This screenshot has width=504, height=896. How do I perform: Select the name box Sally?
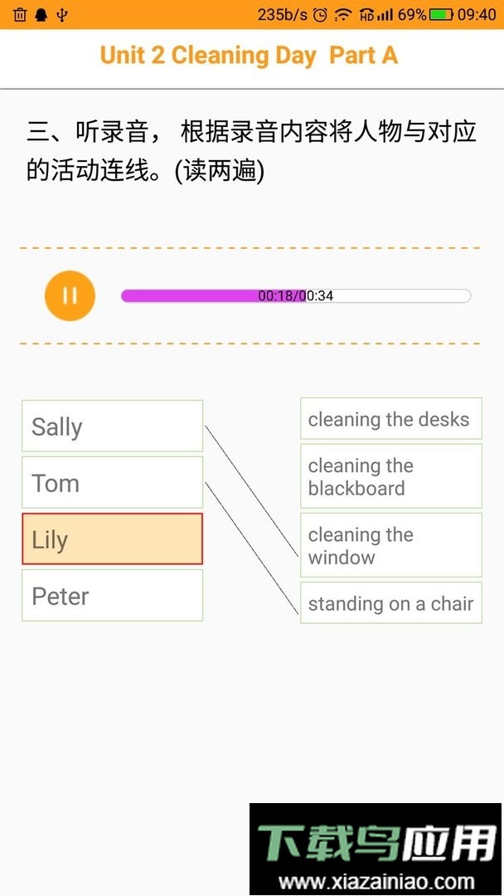(112, 426)
